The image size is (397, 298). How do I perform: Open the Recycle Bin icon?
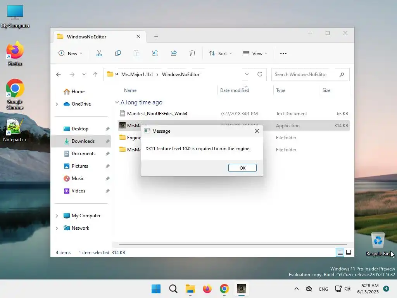point(378,244)
